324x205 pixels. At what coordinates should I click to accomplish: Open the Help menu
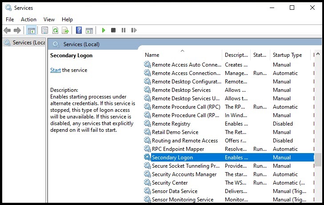67,20
